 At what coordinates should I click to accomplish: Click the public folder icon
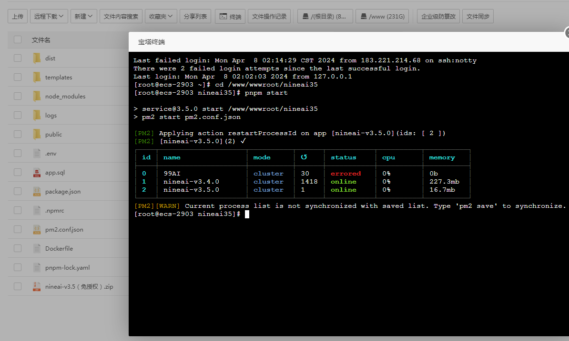click(x=37, y=134)
